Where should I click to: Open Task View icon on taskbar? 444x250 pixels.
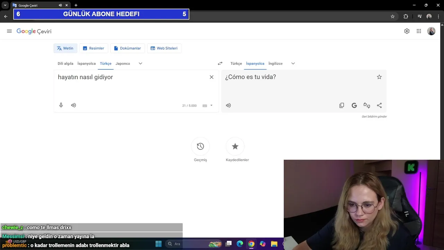point(229,244)
